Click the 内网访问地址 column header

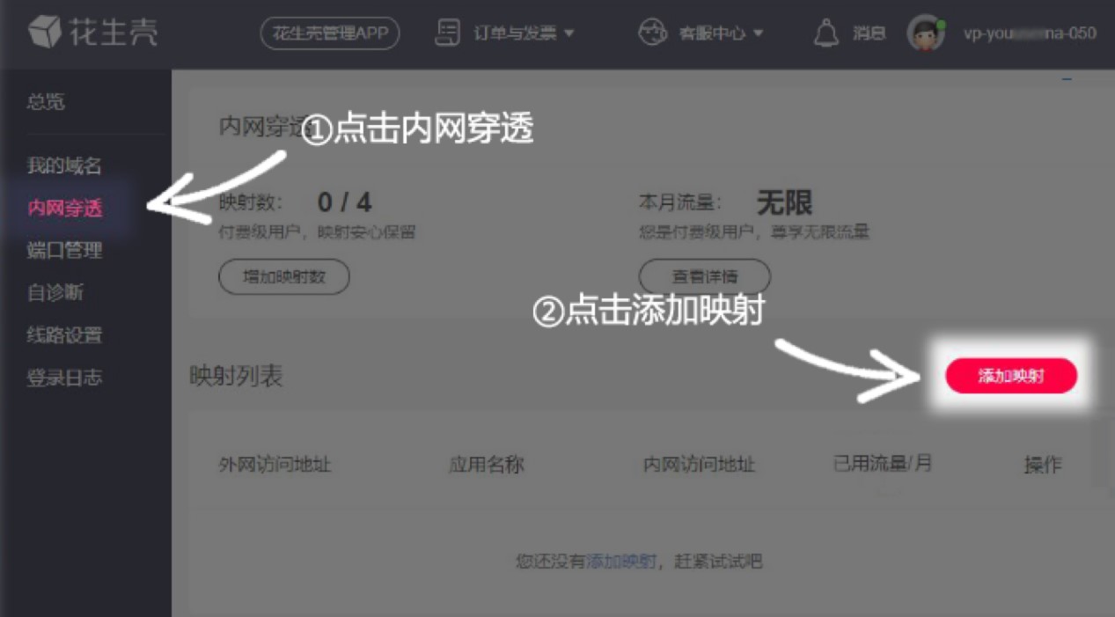coord(700,464)
